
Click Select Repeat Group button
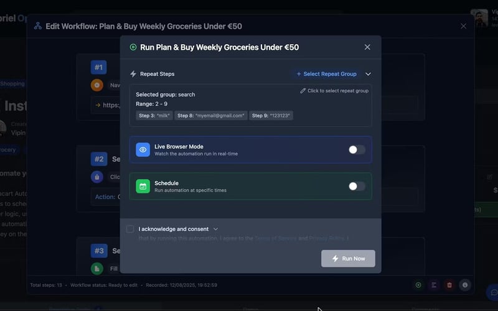(x=326, y=74)
